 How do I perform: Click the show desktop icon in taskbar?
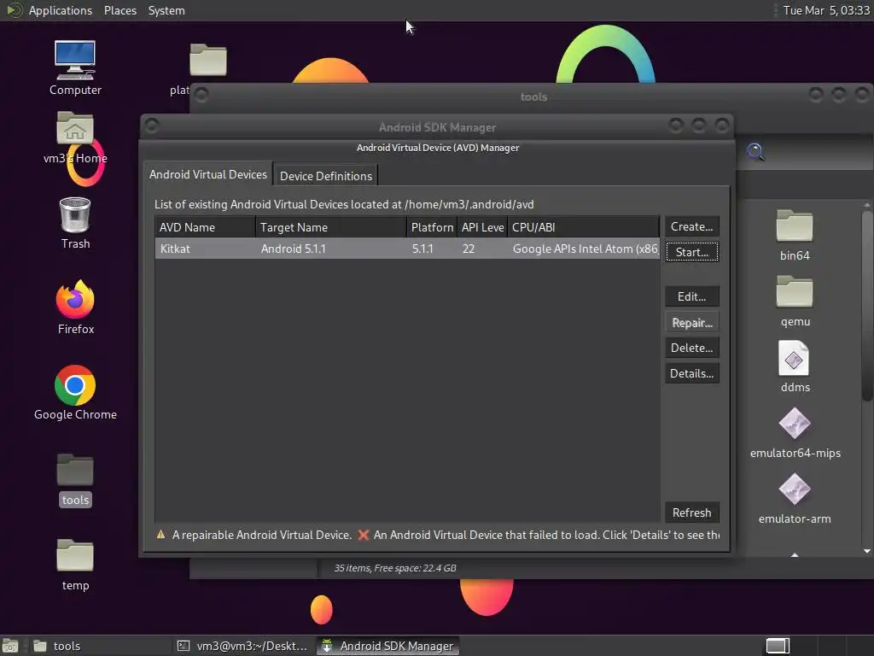10,646
